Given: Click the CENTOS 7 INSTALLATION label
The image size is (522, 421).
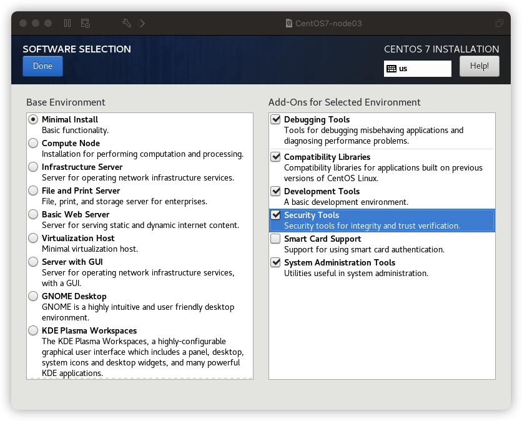Looking at the screenshot, I should 441,49.
